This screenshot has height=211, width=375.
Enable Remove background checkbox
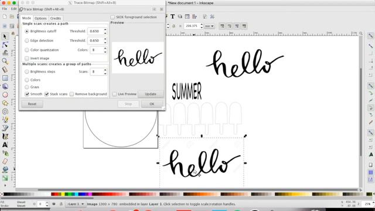[x=71, y=94]
